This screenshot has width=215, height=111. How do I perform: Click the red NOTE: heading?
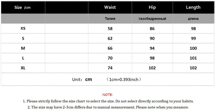pyautogui.click(x=107, y=95)
